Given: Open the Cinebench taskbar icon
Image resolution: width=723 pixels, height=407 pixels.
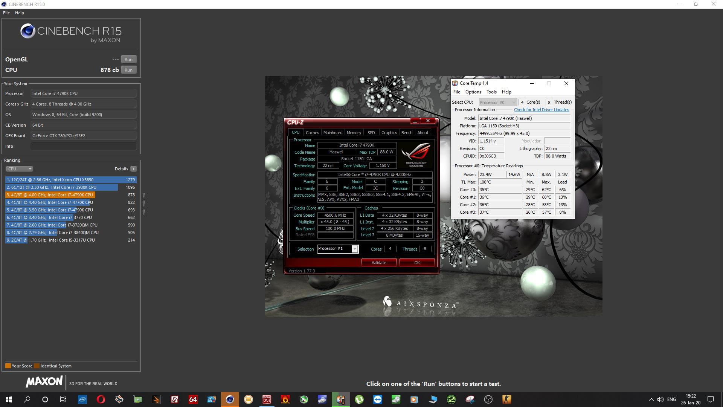Looking at the screenshot, I should [x=230, y=399].
